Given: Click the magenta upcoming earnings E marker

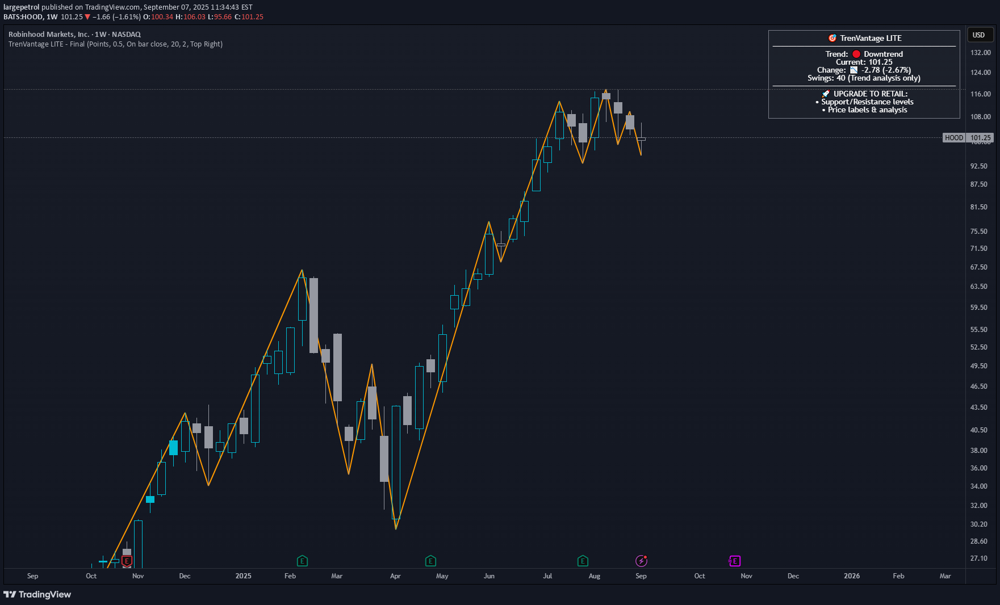Looking at the screenshot, I should pyautogui.click(x=734, y=561).
